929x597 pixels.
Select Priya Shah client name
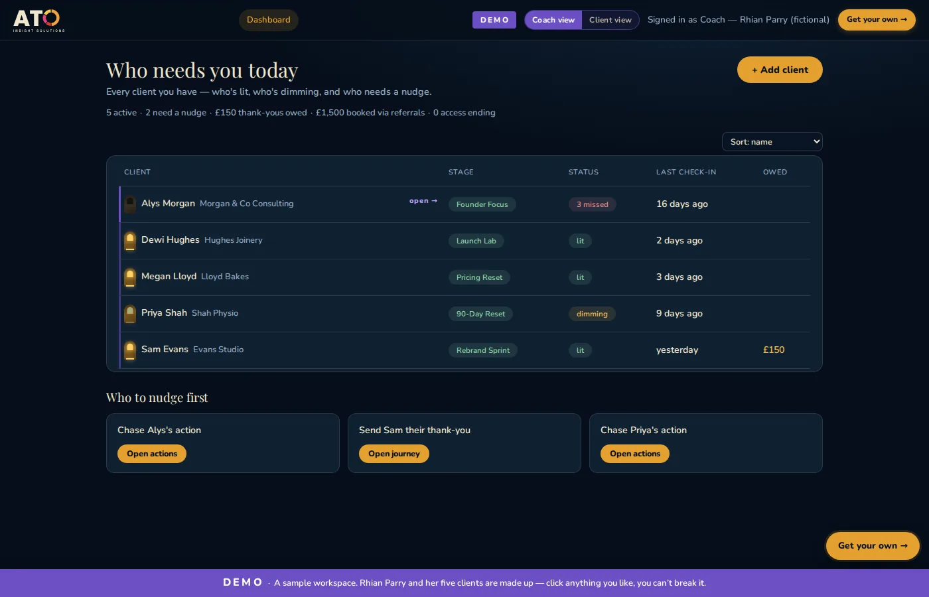[x=164, y=313]
